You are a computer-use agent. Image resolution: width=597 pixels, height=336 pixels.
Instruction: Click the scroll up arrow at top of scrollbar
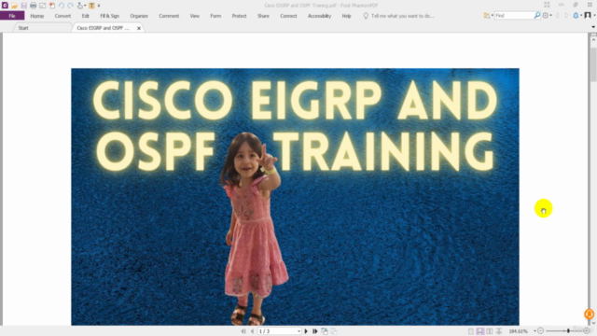pyautogui.click(x=593, y=39)
